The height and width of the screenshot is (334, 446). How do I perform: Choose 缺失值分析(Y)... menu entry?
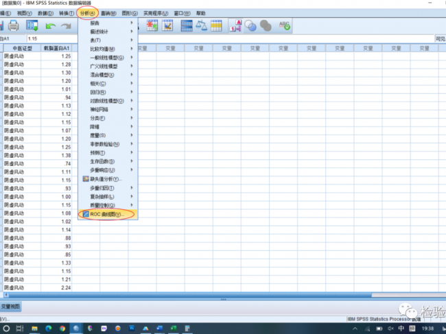click(x=108, y=179)
